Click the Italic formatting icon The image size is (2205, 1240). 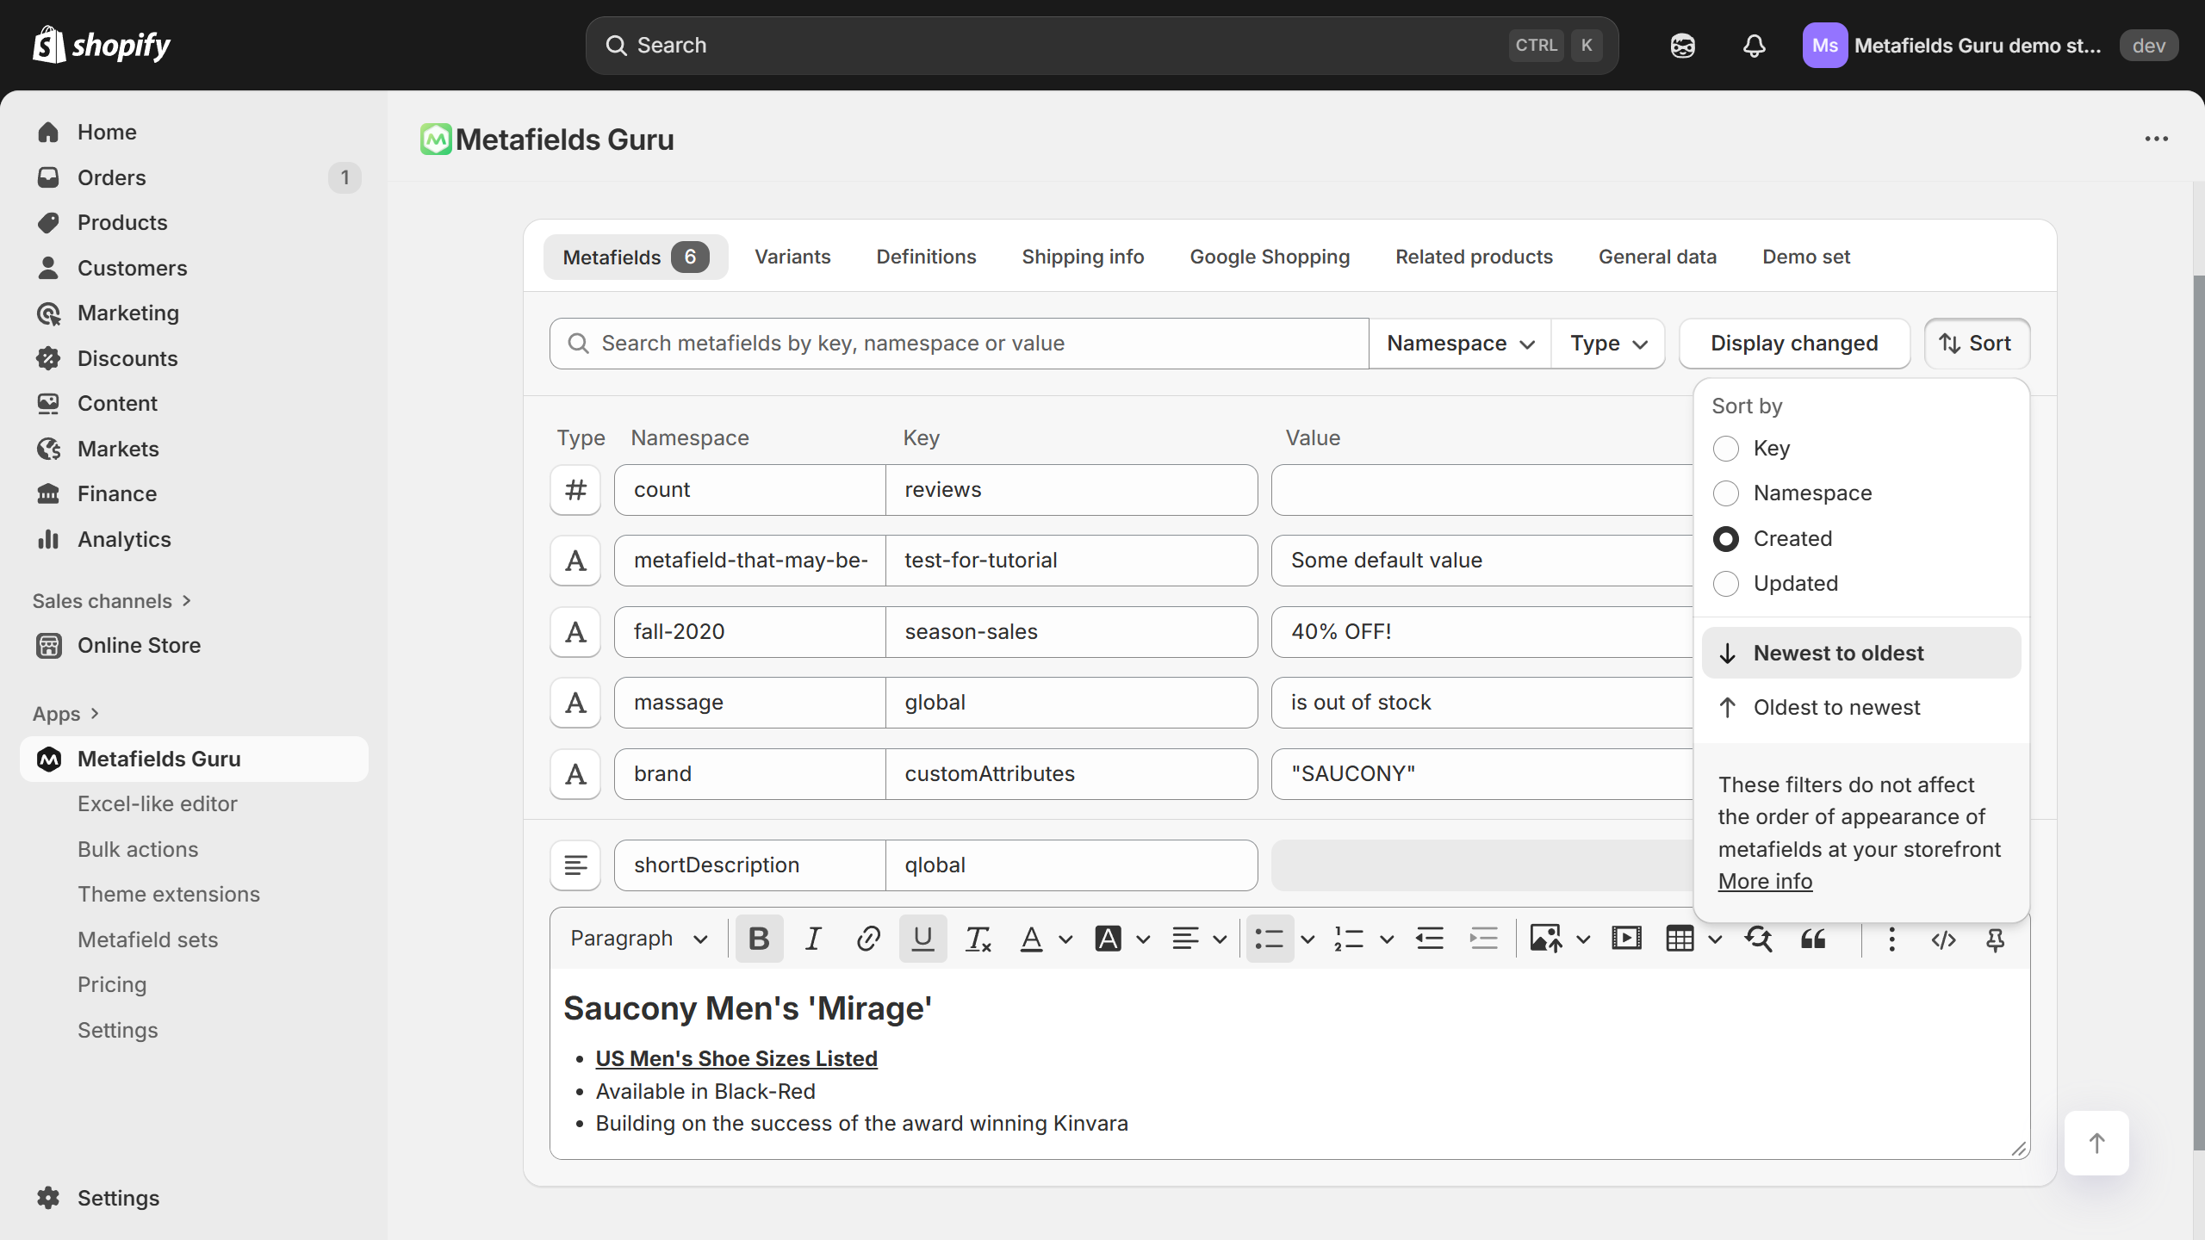tap(812, 939)
